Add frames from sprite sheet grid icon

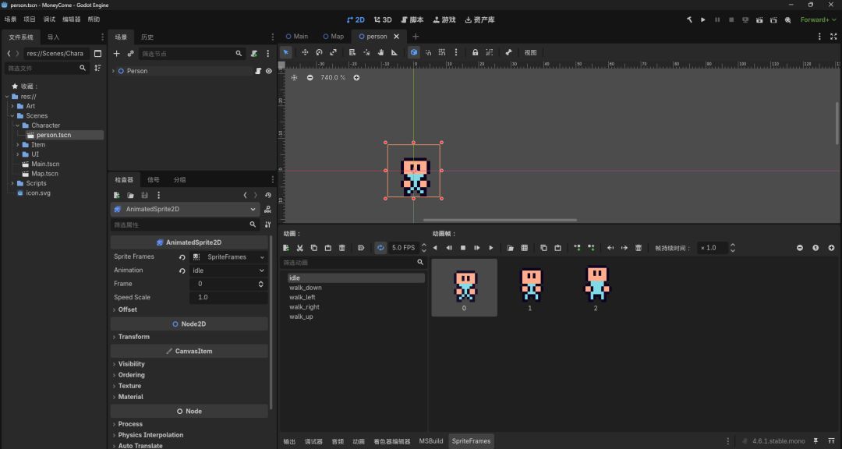pos(525,248)
